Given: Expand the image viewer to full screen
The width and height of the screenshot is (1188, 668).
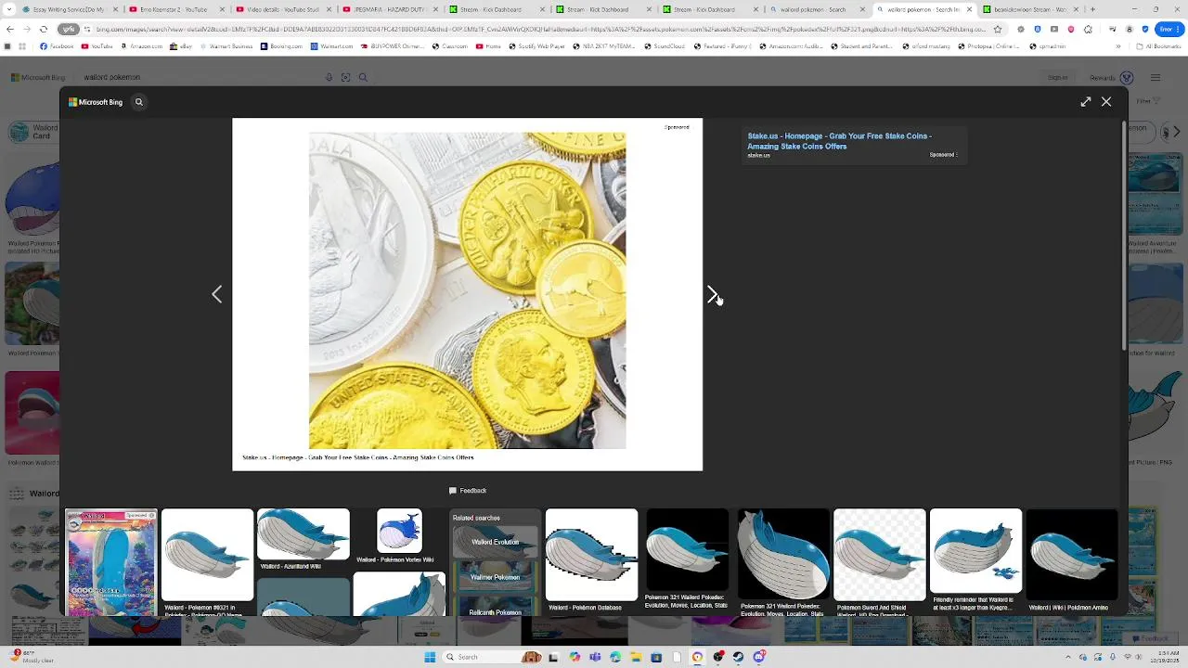Looking at the screenshot, I should tap(1086, 102).
